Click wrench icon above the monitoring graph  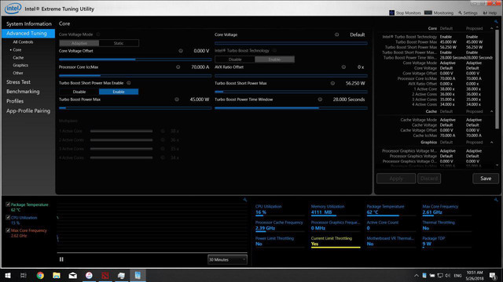click(x=245, y=200)
